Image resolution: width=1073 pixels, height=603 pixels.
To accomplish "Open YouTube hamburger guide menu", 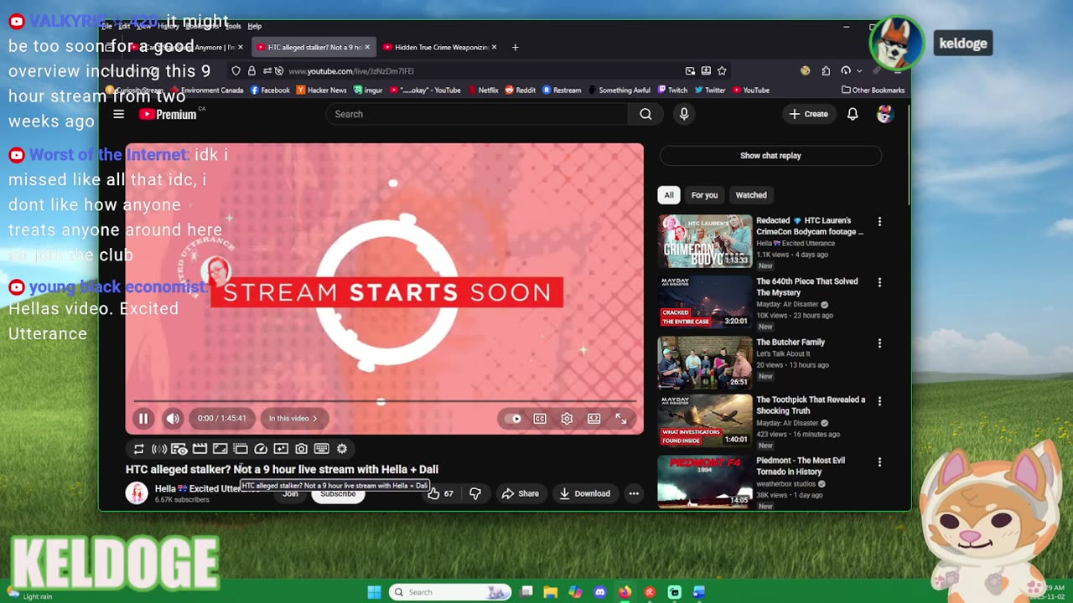I will [119, 114].
